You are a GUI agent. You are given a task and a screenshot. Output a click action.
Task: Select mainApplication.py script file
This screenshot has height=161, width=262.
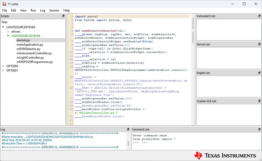(30, 45)
